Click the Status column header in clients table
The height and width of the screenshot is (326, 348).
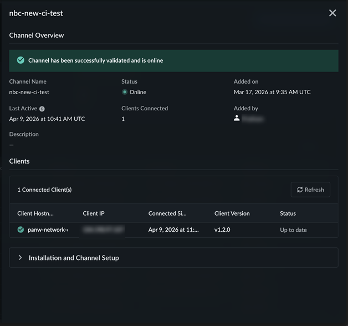click(288, 213)
